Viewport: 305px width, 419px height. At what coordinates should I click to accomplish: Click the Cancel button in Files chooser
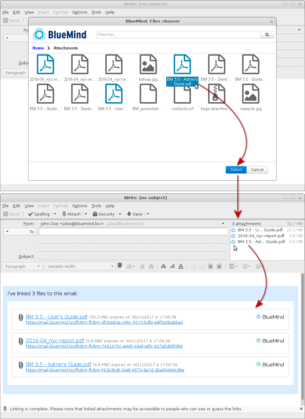(x=257, y=169)
